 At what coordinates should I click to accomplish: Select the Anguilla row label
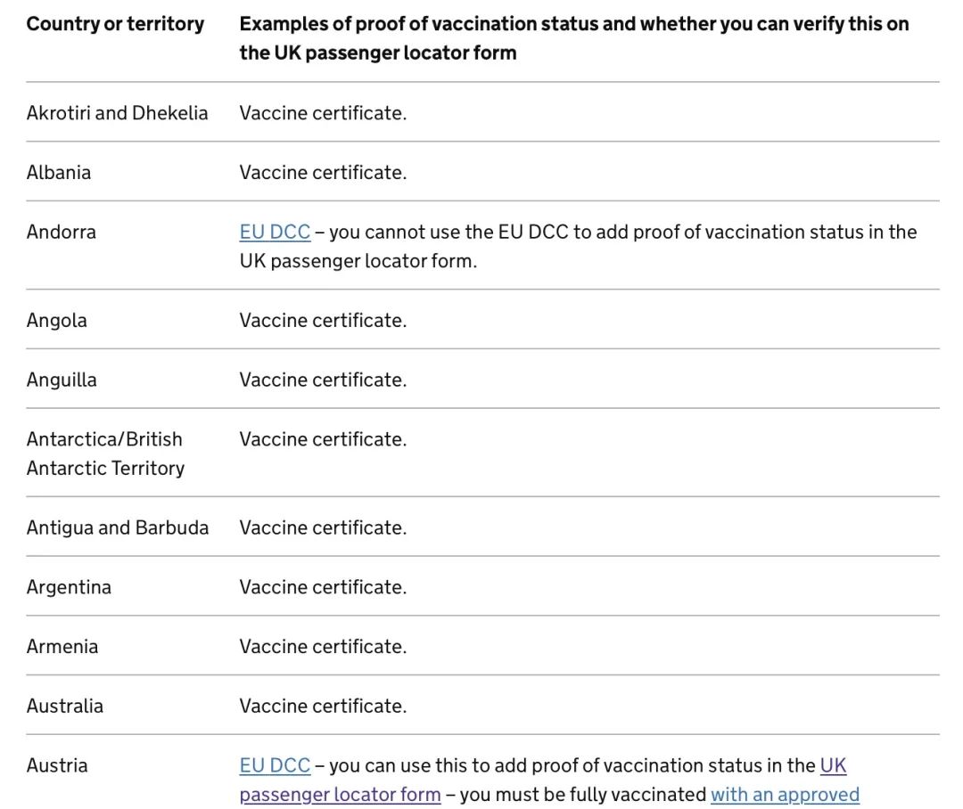[x=62, y=380]
